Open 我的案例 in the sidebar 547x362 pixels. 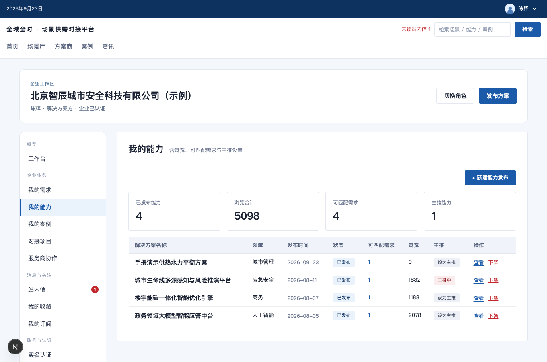coord(63,224)
